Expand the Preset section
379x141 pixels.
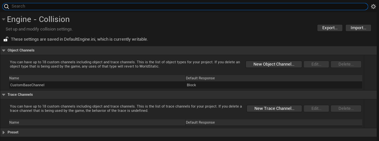(4, 132)
